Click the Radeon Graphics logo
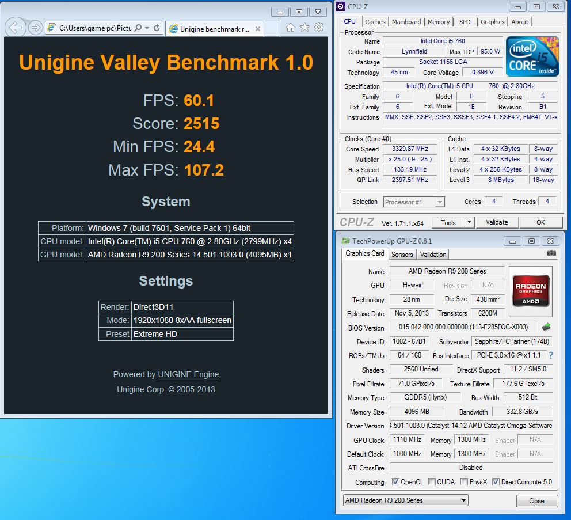The height and width of the screenshot is (520, 571). 531,291
